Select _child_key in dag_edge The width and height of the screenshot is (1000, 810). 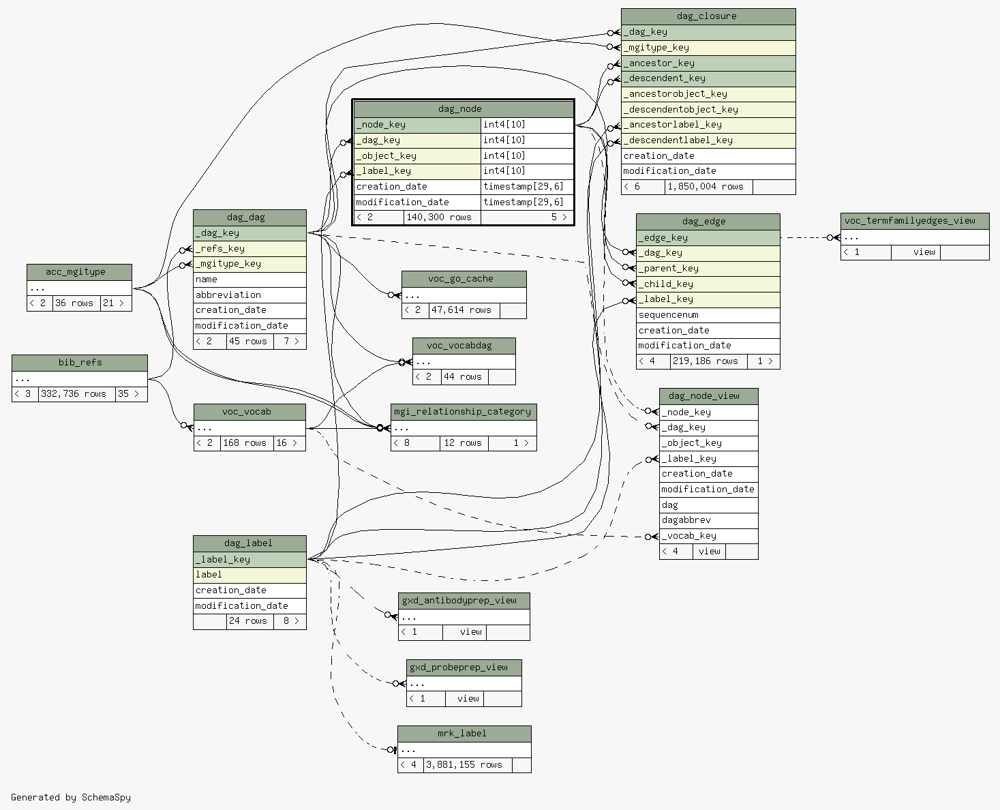tap(708, 284)
